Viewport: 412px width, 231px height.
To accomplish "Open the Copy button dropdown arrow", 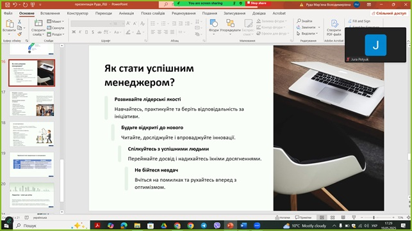I will click(x=24, y=28).
